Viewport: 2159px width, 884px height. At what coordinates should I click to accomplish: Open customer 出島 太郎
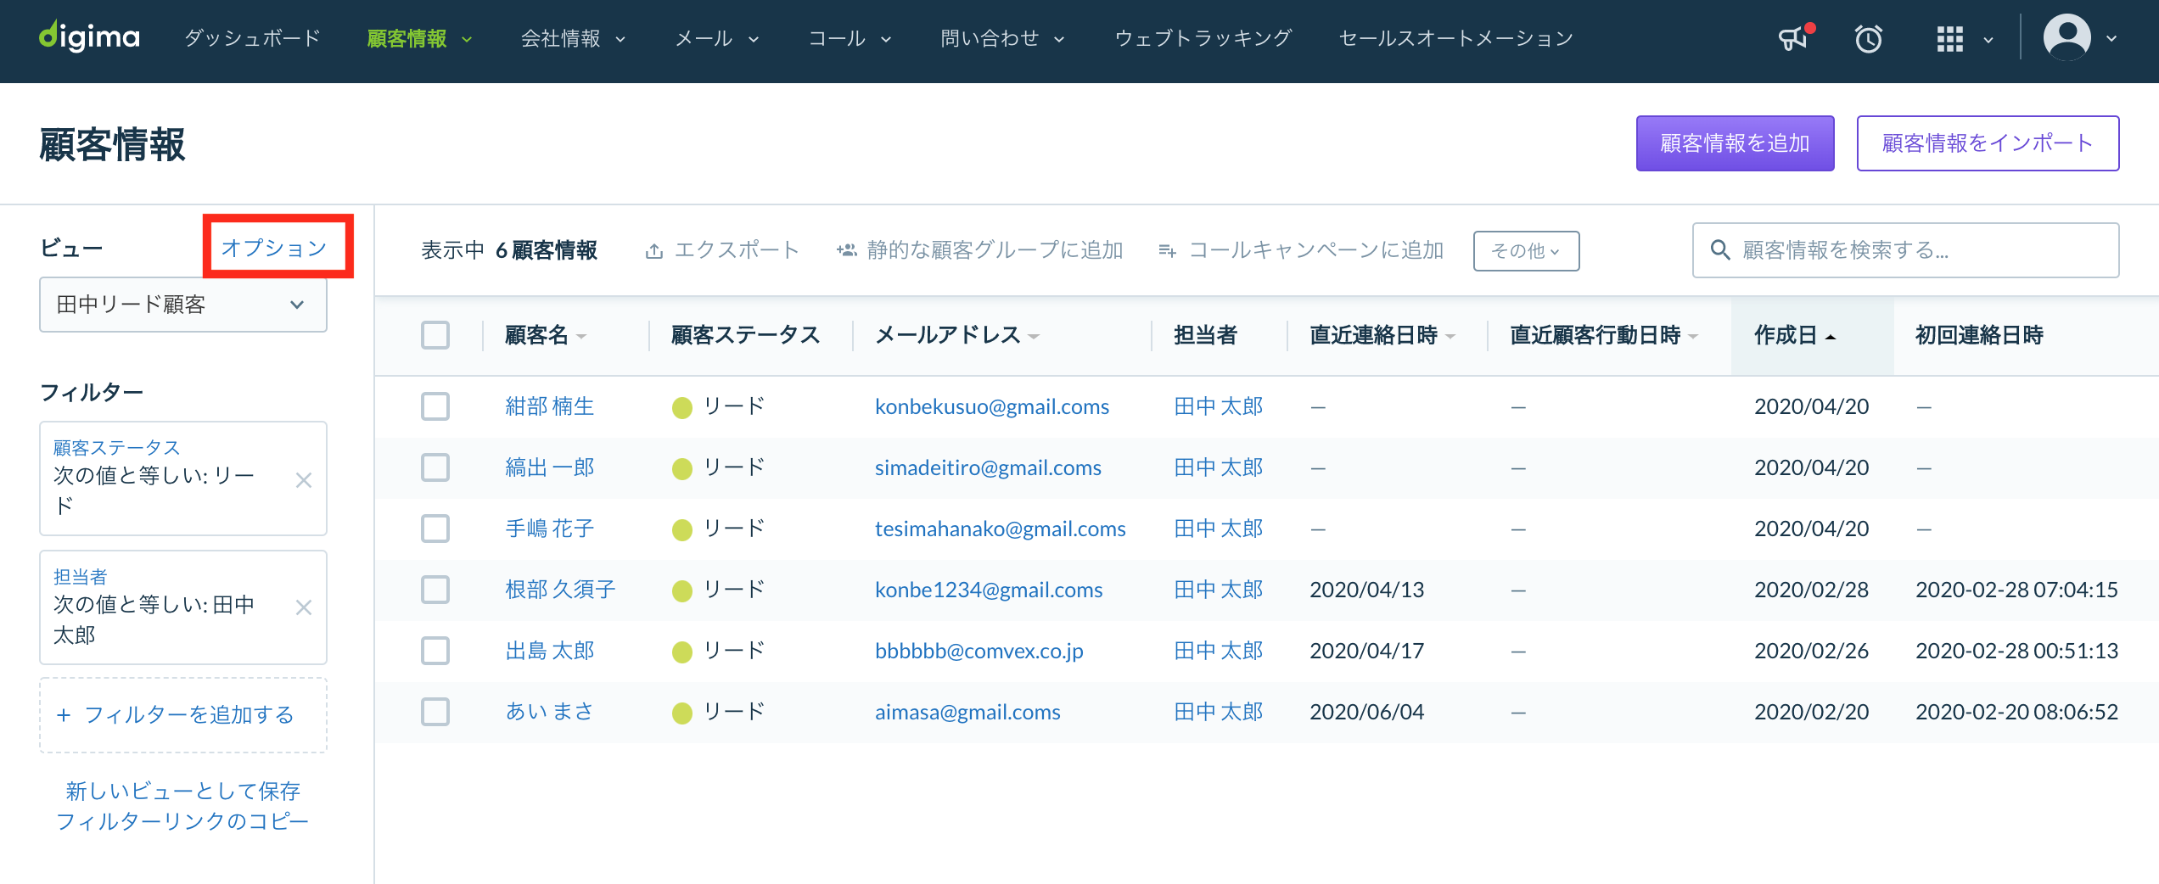pyautogui.click(x=550, y=651)
